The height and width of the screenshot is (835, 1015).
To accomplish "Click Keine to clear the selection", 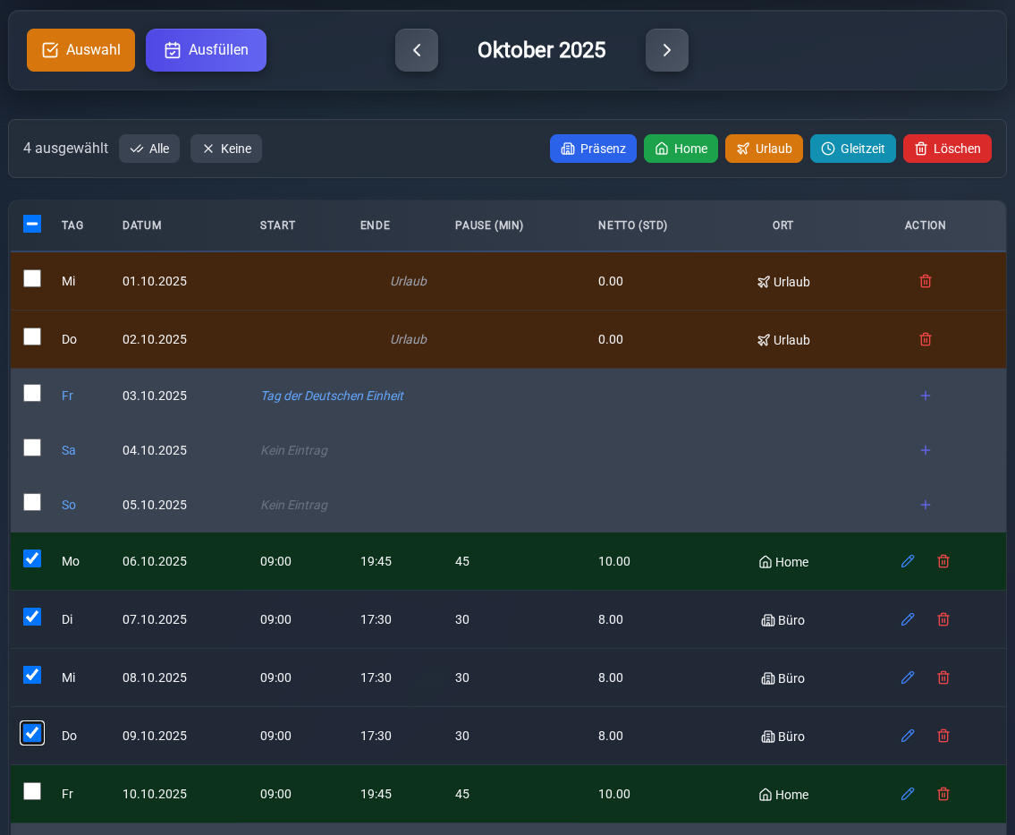I will (x=226, y=149).
